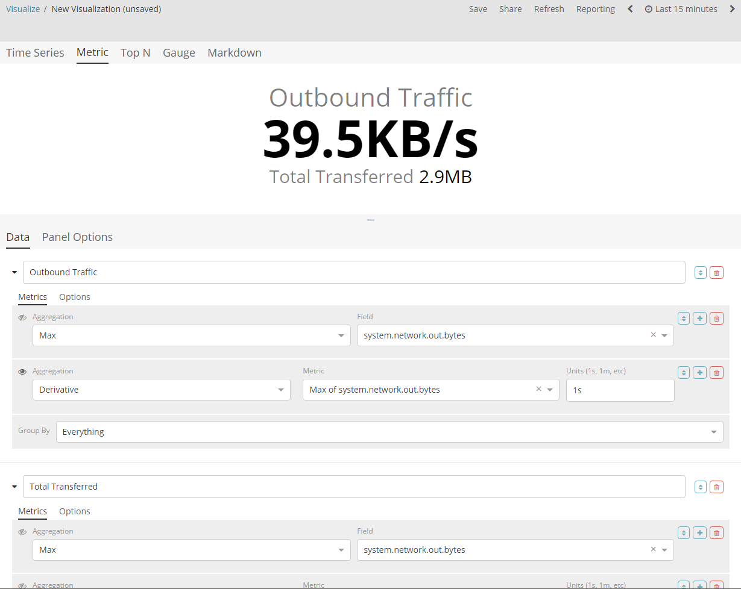The width and height of the screenshot is (741, 589).
Task: Delete the Outbound Traffic series
Action: coord(716,272)
